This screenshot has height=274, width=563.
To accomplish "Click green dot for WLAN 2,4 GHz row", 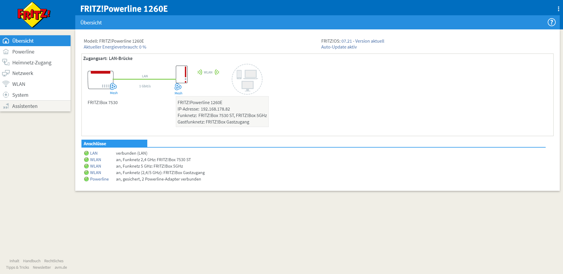I will 86,160.
